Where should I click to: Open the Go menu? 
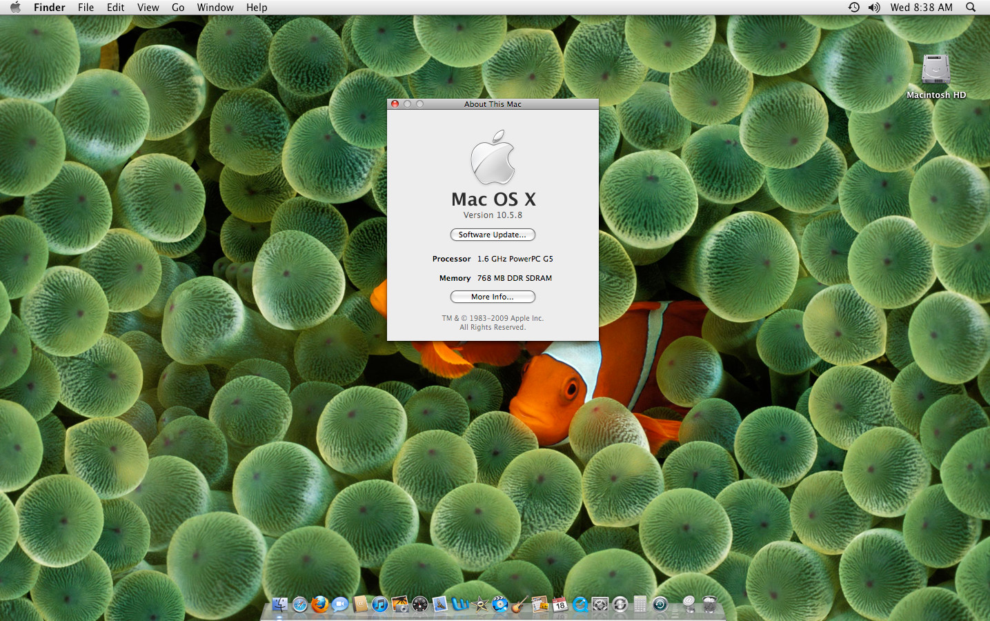click(178, 8)
